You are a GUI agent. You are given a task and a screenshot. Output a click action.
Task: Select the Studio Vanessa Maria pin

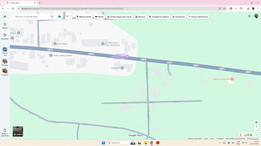tap(51, 55)
